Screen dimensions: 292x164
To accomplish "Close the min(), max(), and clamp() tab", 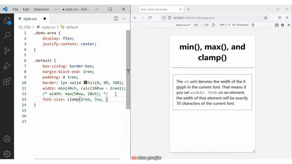I will [181, 9].
